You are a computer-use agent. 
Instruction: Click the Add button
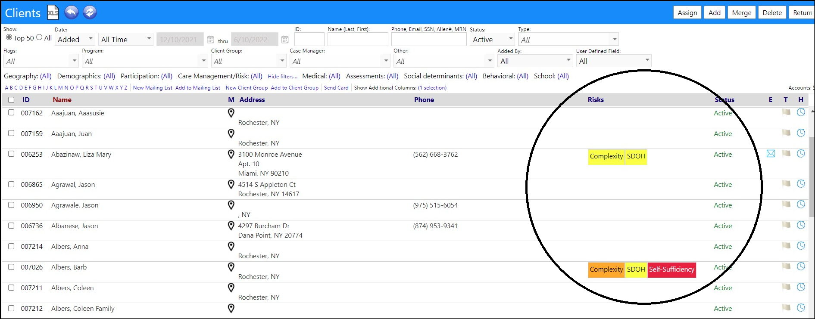pyautogui.click(x=715, y=12)
